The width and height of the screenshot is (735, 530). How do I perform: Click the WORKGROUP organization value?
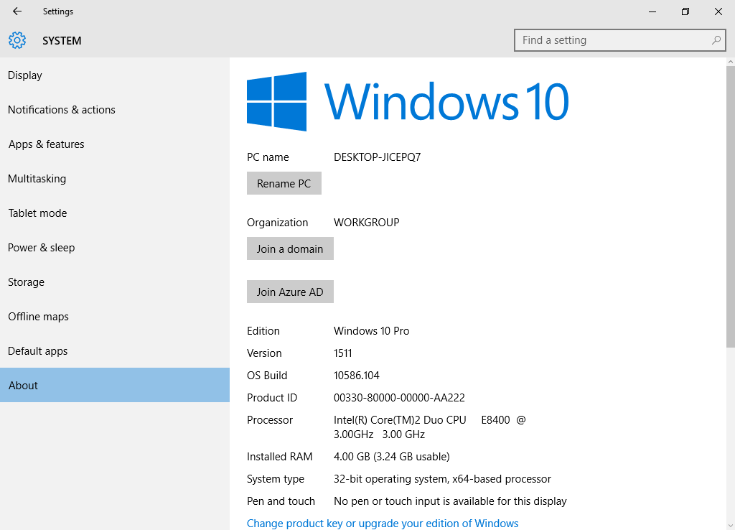coord(367,223)
